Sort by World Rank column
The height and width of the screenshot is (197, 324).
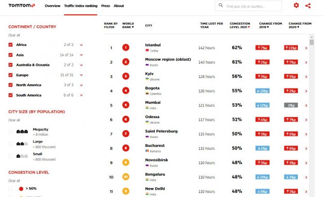(128, 25)
